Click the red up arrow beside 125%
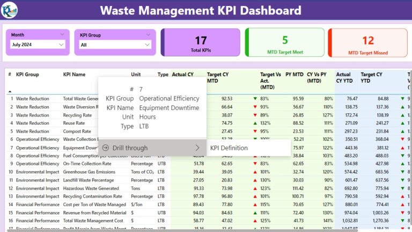Viewport: 412px width, 232px height. pos(255,220)
